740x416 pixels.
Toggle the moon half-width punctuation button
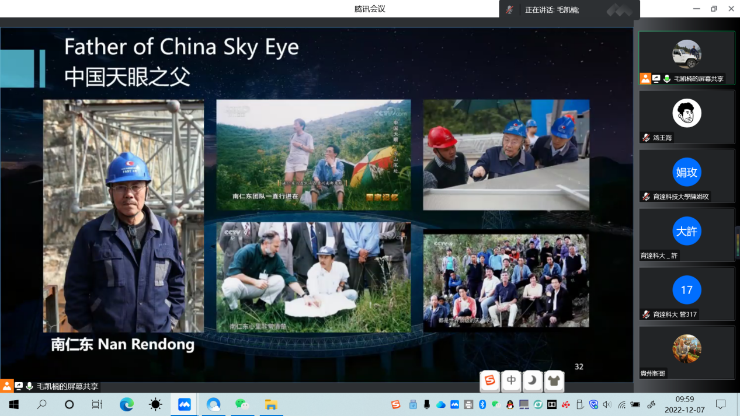point(532,381)
